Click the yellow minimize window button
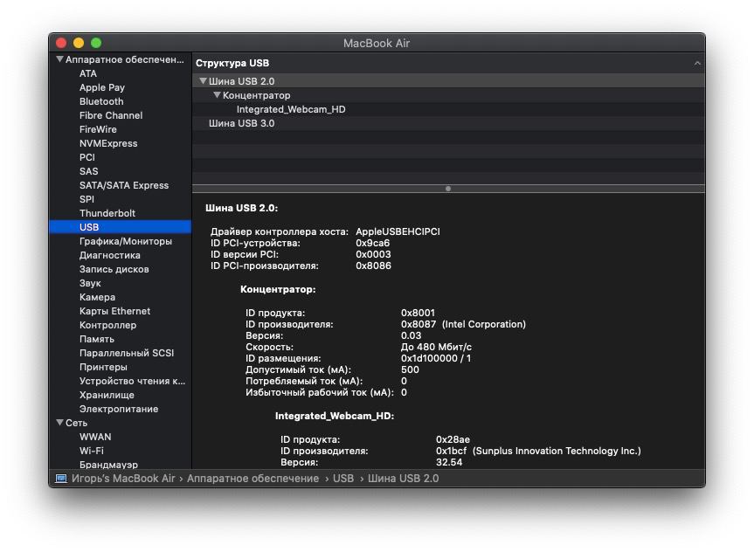Image resolution: width=754 pixels, height=552 pixels. 79,43
